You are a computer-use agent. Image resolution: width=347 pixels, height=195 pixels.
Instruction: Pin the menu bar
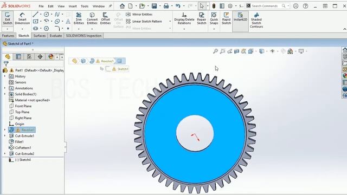click(x=110, y=6)
